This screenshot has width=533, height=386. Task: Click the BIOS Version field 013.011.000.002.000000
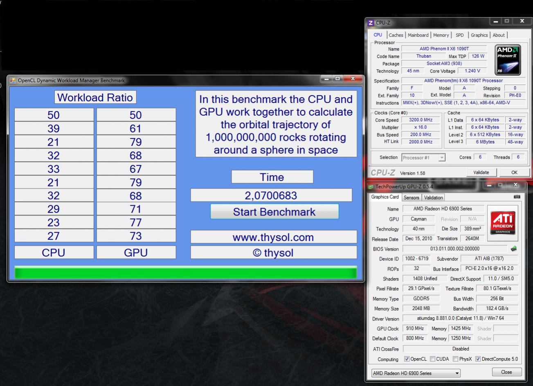coord(454,249)
